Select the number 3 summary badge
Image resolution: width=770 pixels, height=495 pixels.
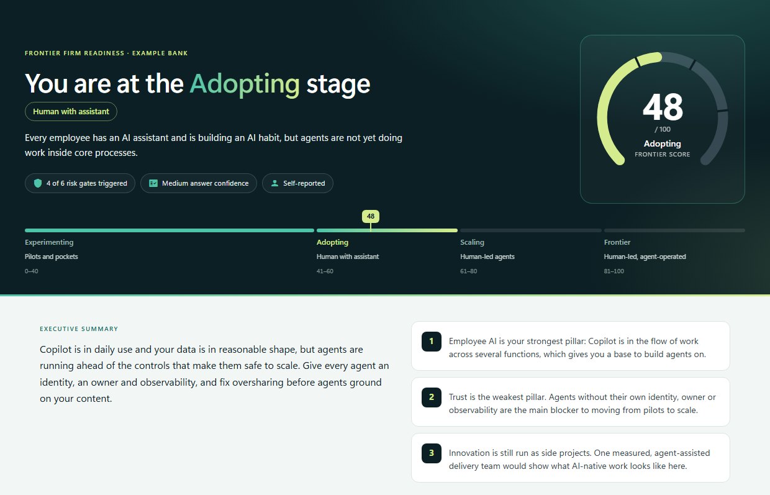tap(431, 453)
